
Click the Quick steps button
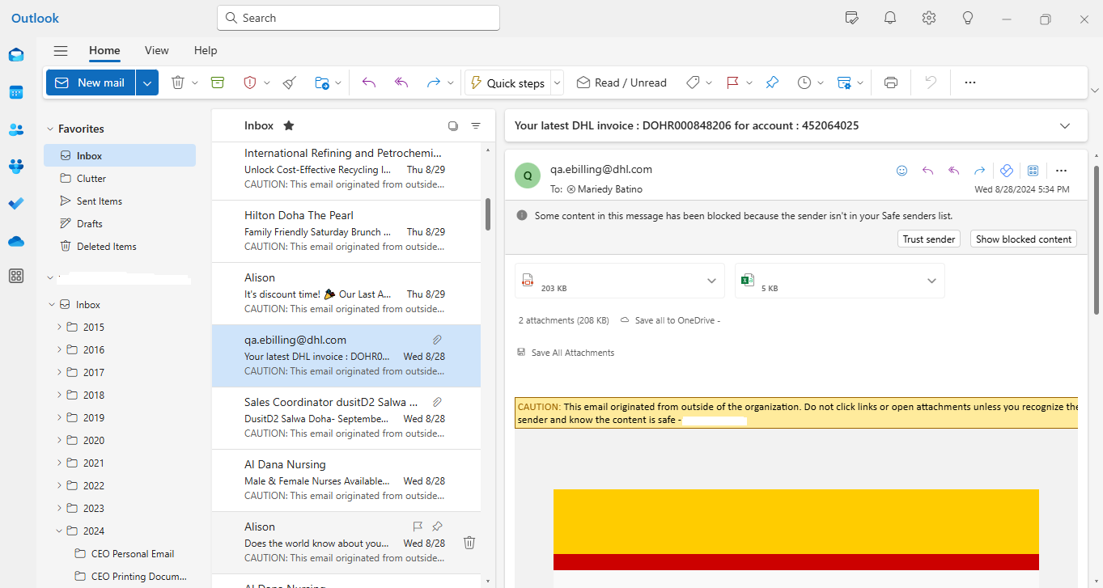pos(508,82)
